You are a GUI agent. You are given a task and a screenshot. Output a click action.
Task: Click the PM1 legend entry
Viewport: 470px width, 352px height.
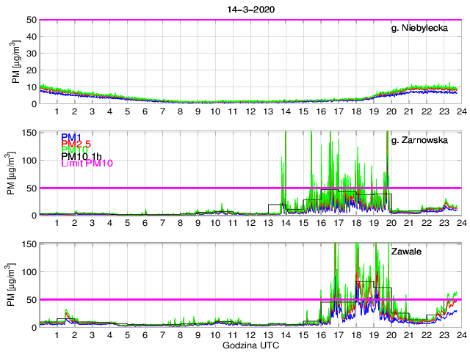(72, 137)
